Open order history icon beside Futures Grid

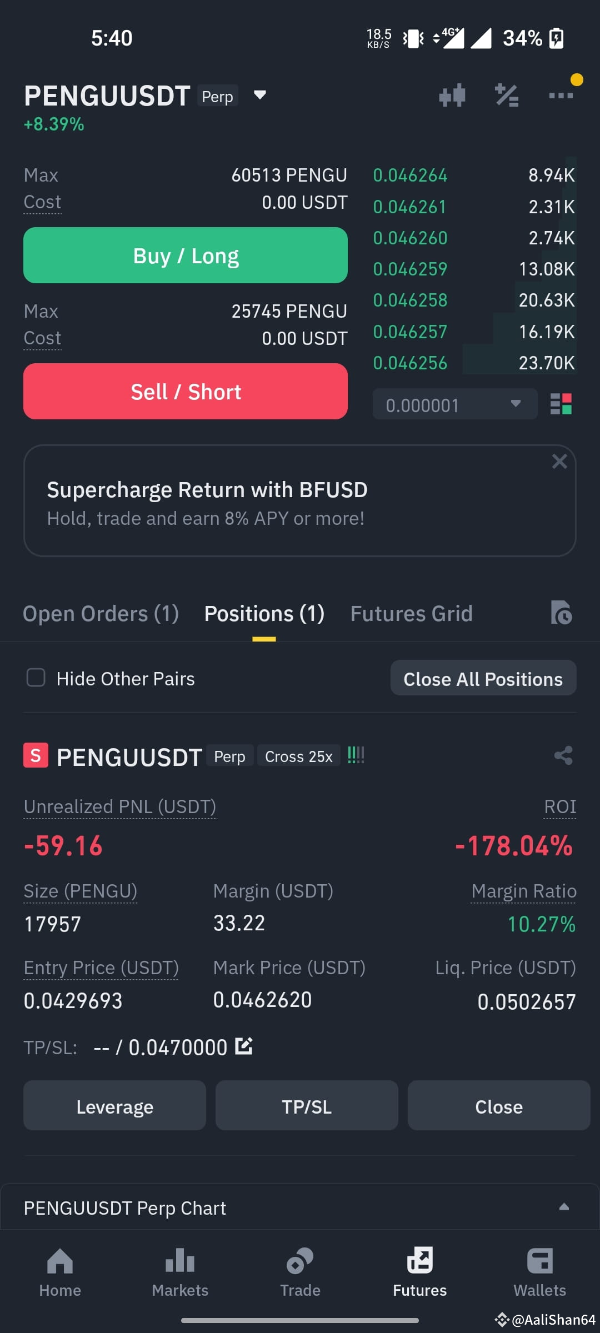point(561,613)
